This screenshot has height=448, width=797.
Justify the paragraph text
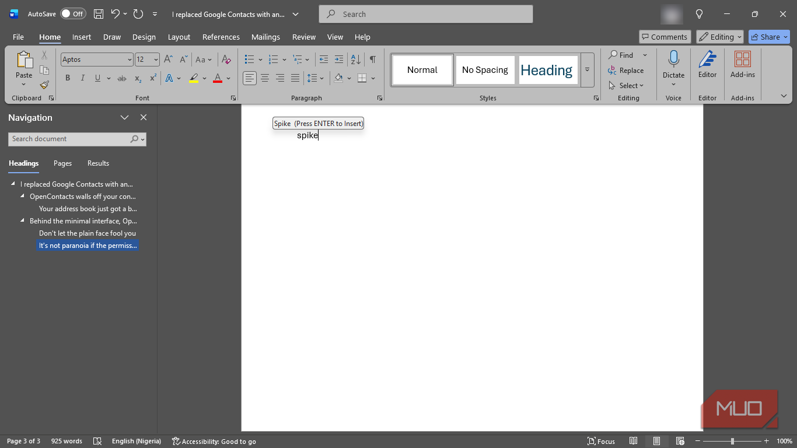click(295, 78)
